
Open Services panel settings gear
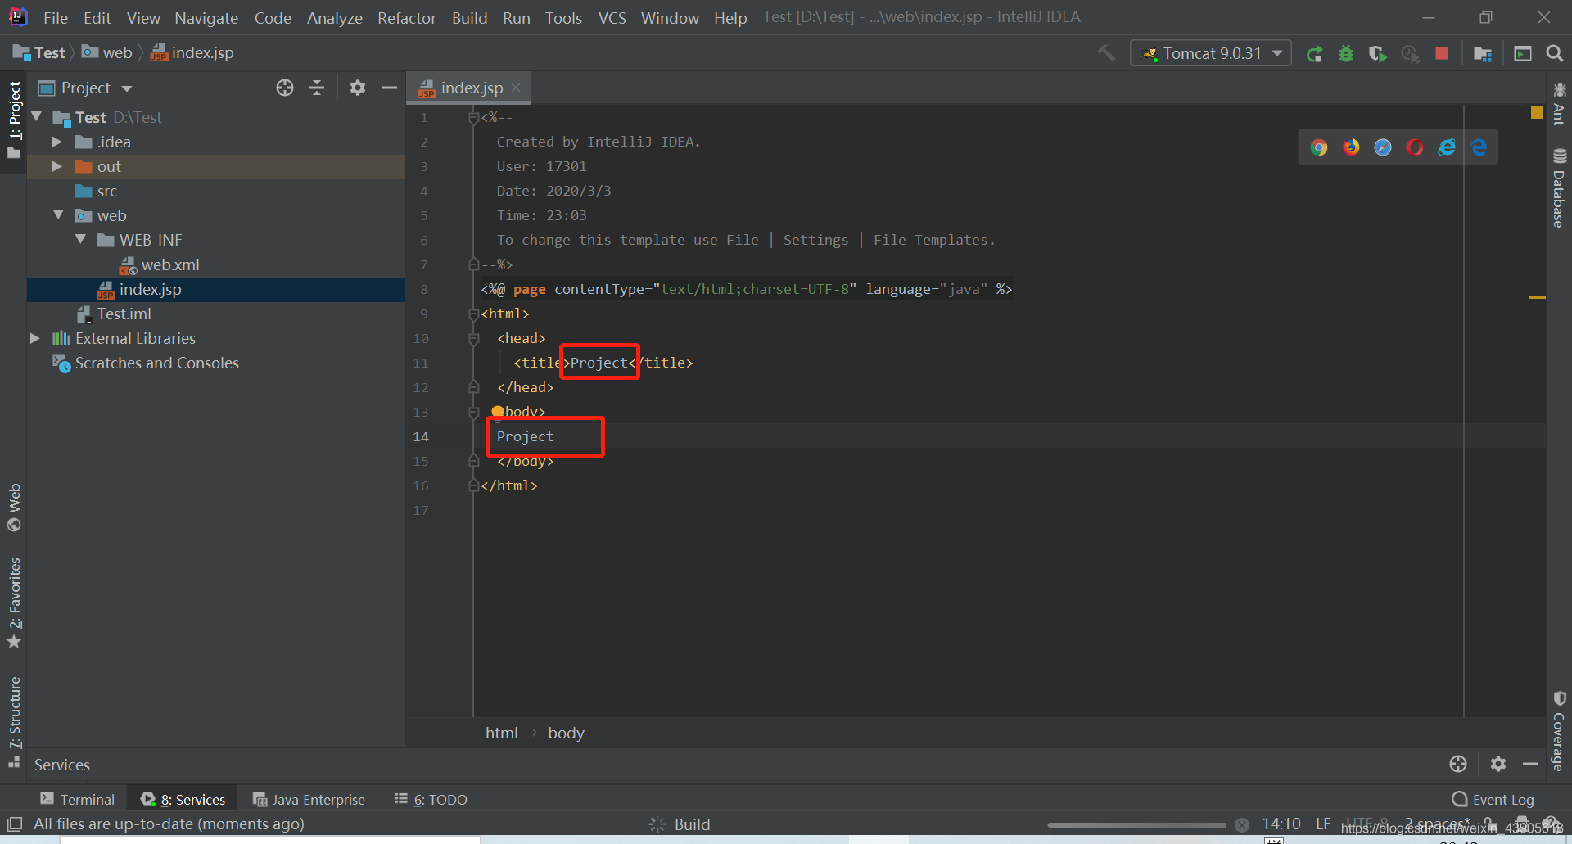1498,764
